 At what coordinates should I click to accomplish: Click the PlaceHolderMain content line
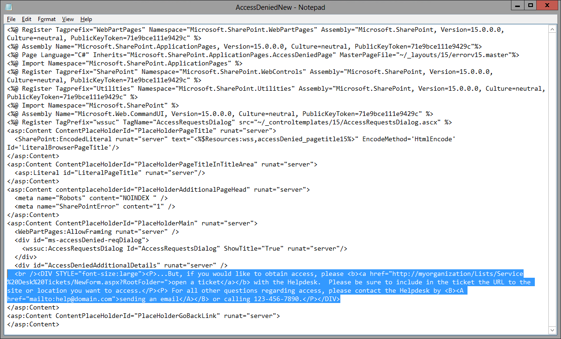click(x=132, y=223)
